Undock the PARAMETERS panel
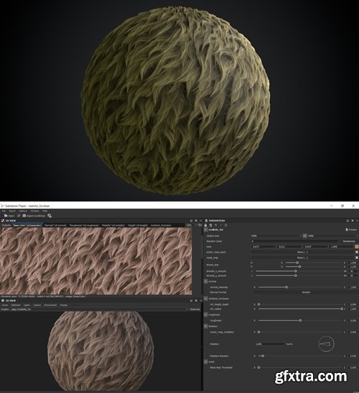This screenshot has height=393, width=359. click(348, 221)
